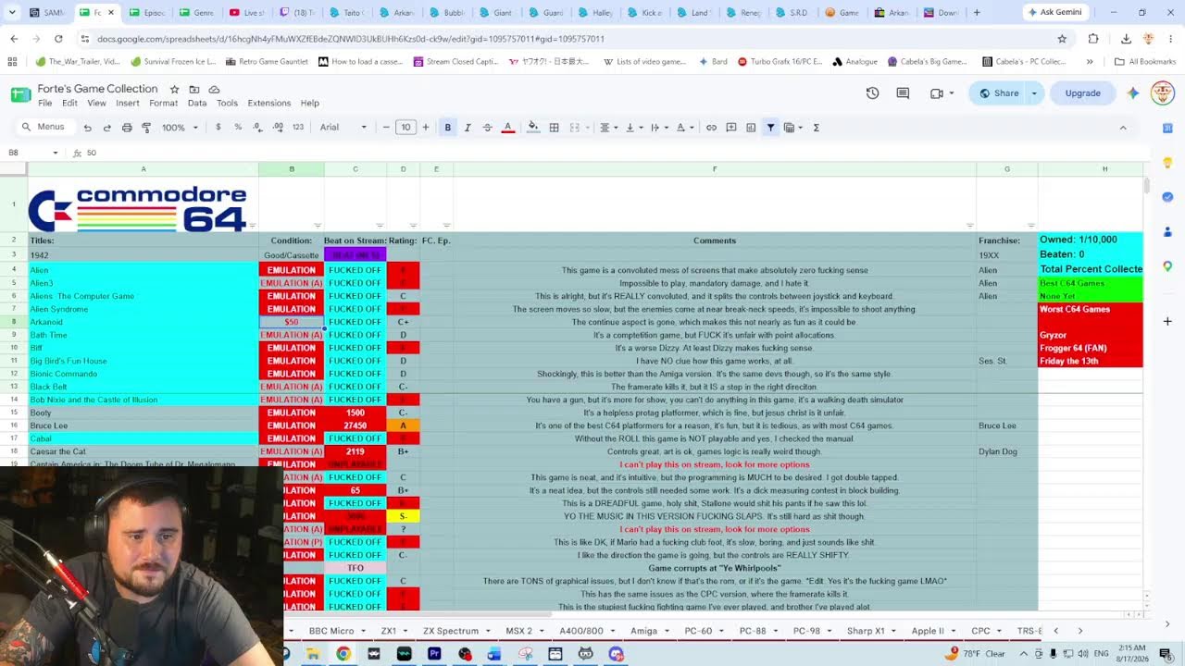Open the Functions sigma icon
The width and height of the screenshot is (1185, 666).
(816, 128)
